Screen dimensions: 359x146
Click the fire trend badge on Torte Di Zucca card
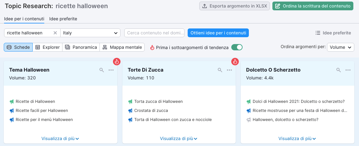pyautogui.click(x=235, y=62)
